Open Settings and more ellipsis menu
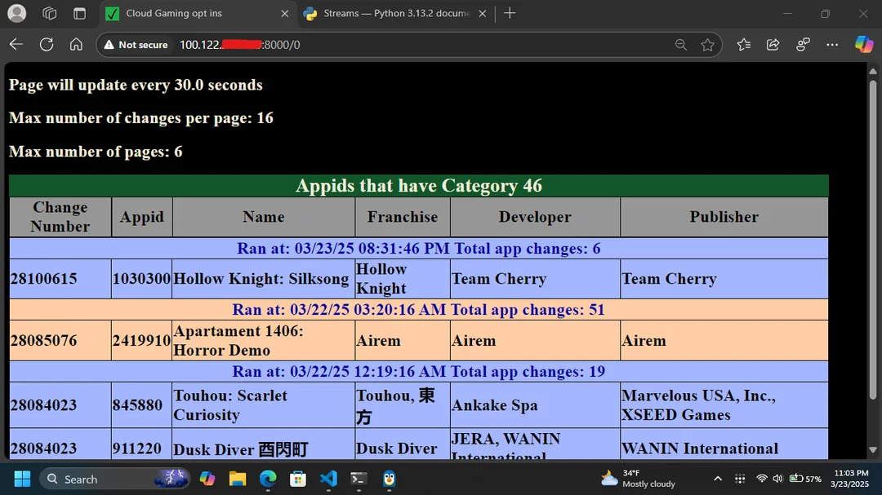The image size is (882, 495). [x=832, y=45]
